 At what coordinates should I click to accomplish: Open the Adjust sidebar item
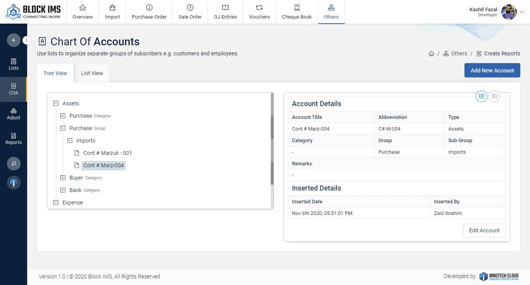(x=14, y=114)
